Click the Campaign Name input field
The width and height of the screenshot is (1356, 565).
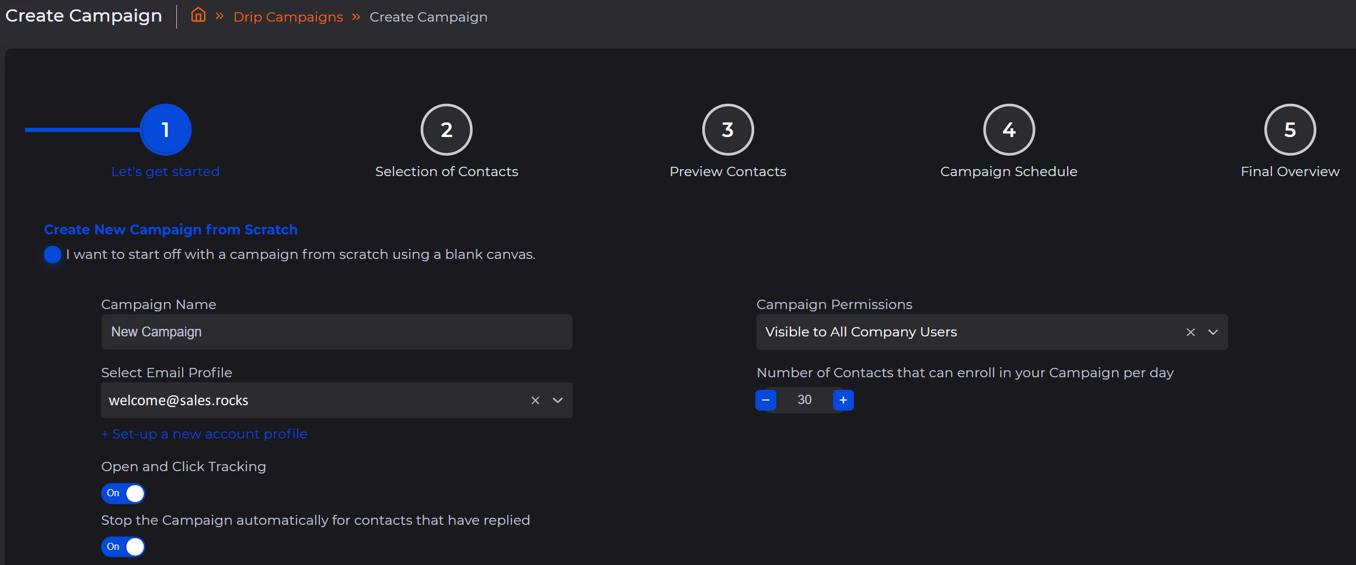[337, 332]
